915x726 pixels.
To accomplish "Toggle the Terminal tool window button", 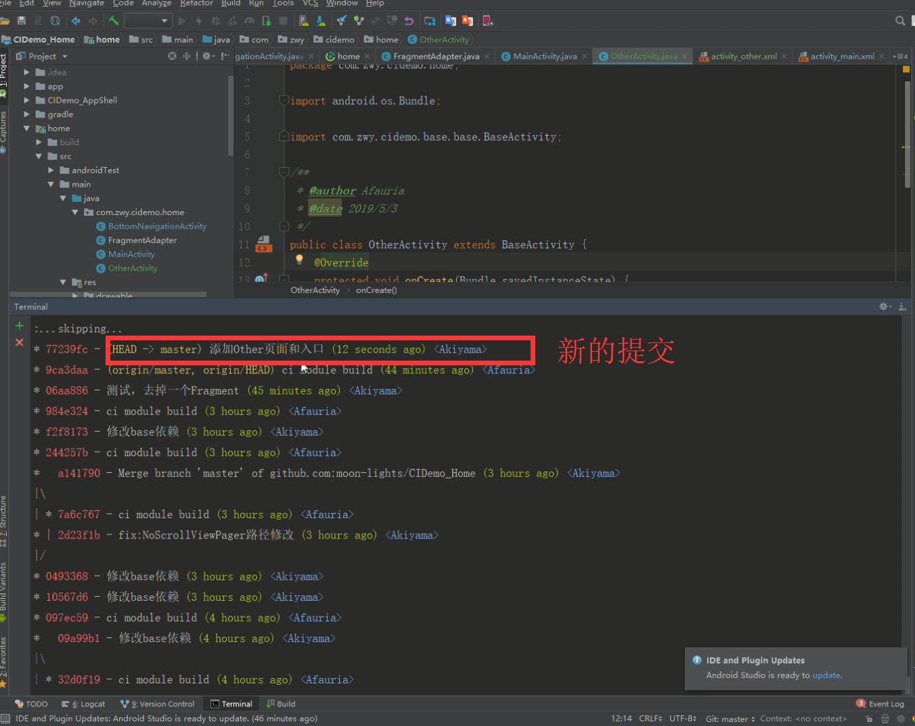I will 231,704.
